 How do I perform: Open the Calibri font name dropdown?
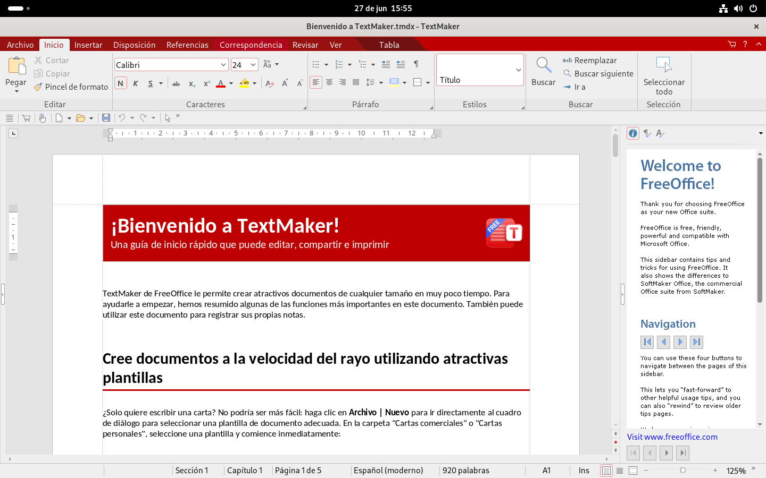point(223,65)
